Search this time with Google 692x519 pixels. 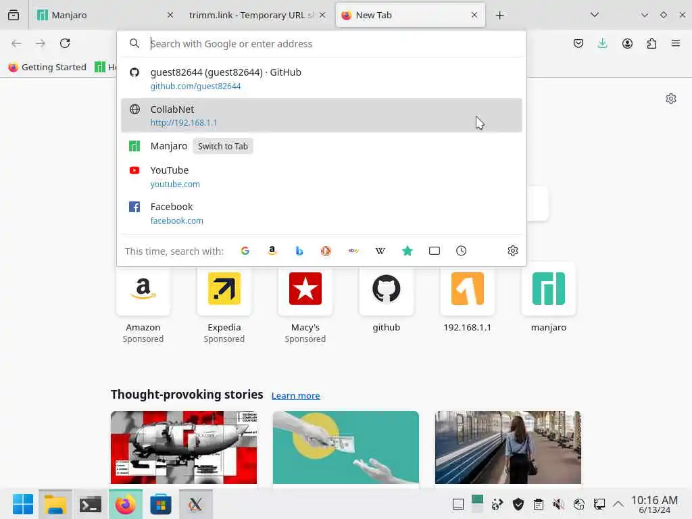click(245, 251)
